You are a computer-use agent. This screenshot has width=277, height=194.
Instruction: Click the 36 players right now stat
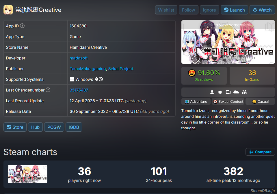[84, 174]
